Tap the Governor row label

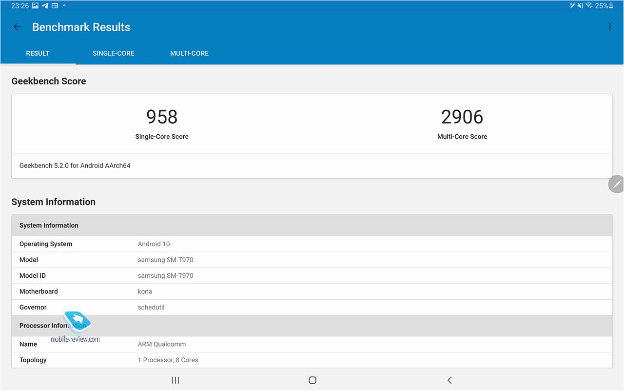click(33, 308)
